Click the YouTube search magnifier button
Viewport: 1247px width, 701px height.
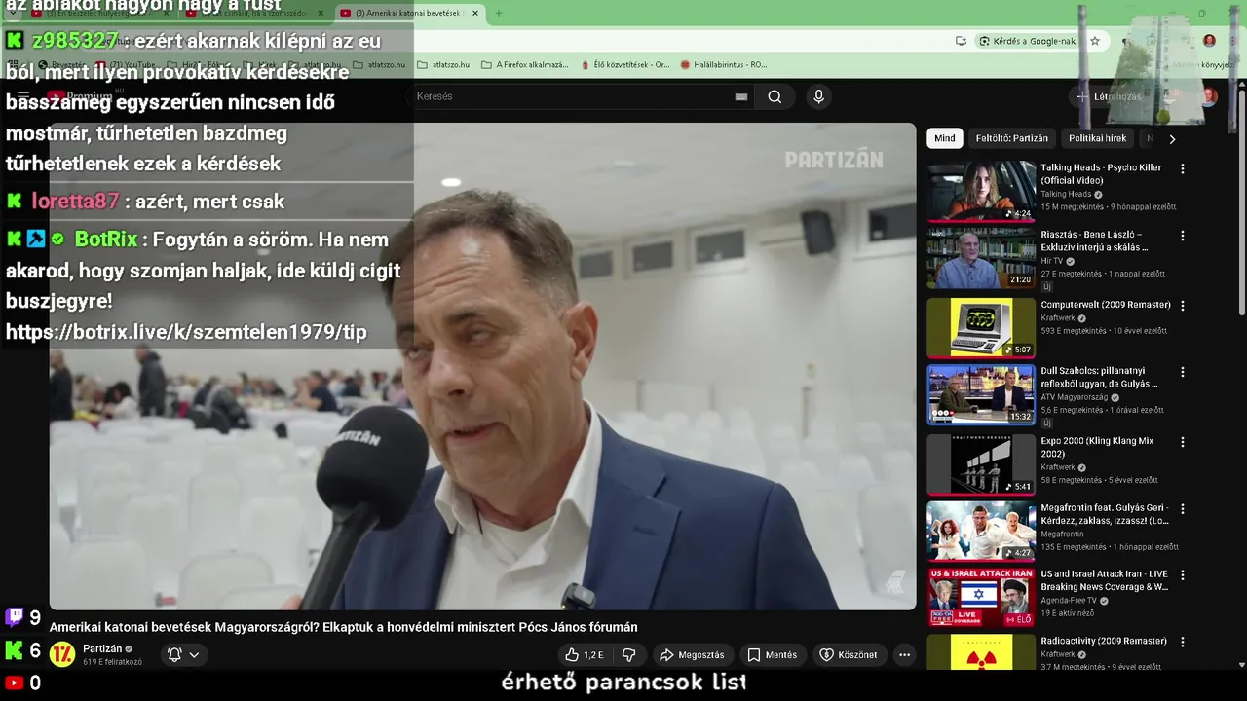(x=775, y=96)
